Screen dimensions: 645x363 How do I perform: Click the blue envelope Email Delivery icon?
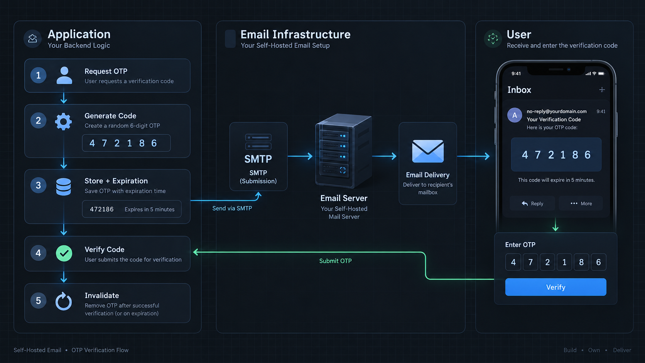click(428, 151)
